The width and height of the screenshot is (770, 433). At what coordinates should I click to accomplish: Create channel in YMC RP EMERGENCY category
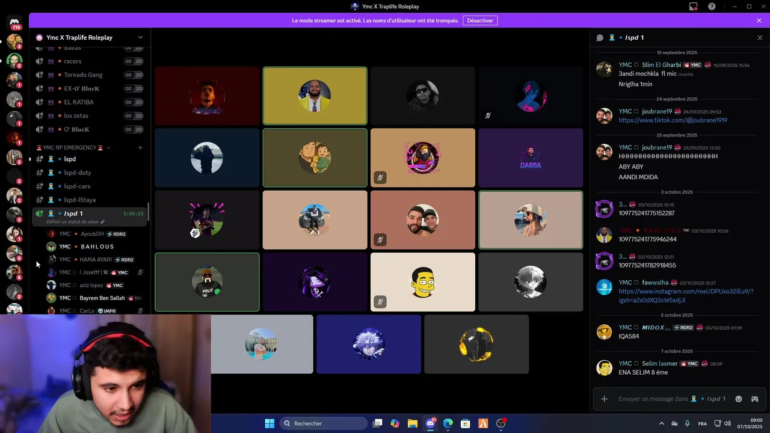click(x=140, y=147)
